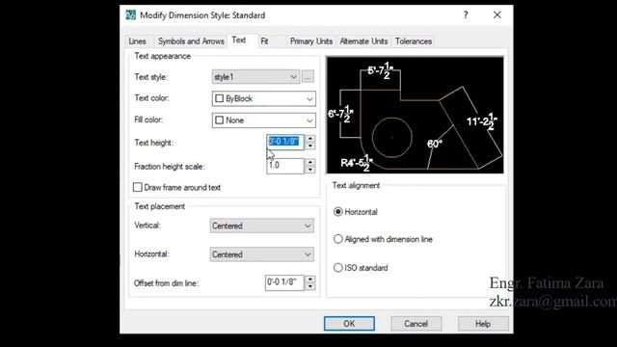Viewport: 617px width, 347px height.
Task: Click the dimension style preview image
Action: (x=415, y=115)
